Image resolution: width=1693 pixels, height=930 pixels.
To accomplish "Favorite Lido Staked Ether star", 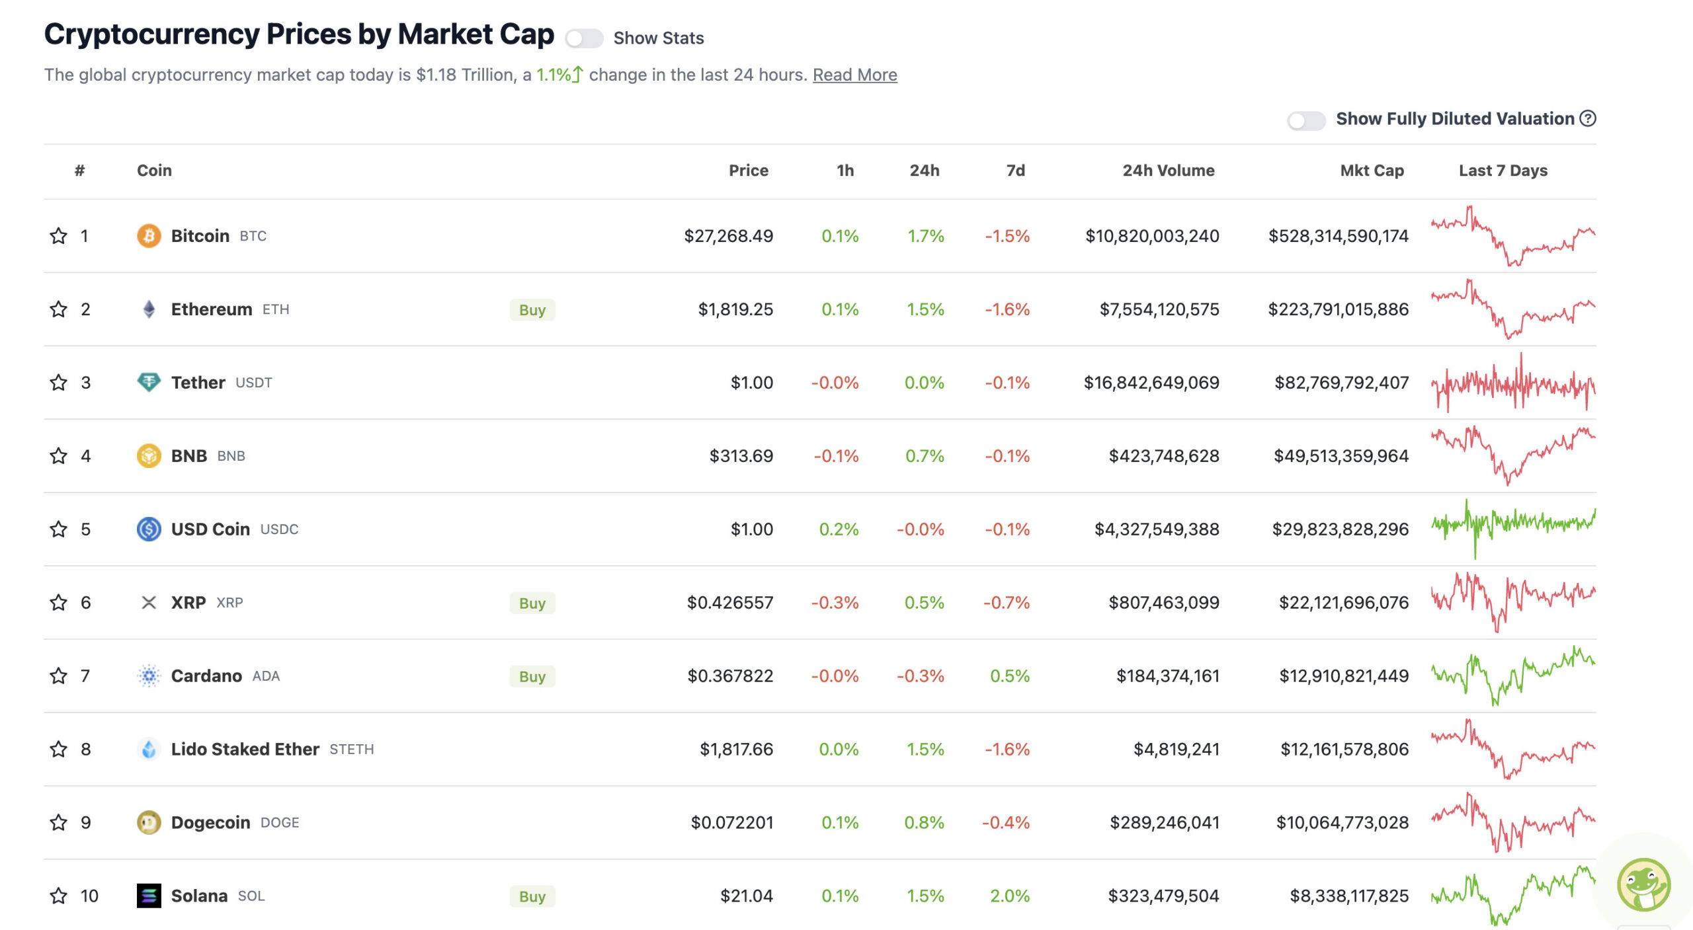I will pyautogui.click(x=58, y=750).
